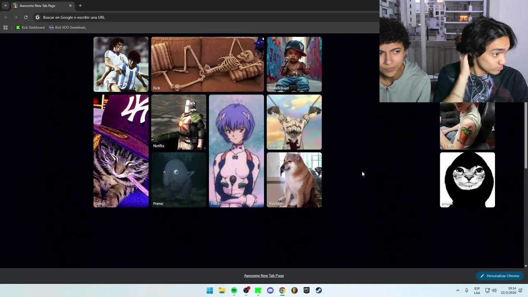
Task: Open the Youtube dog tile
Action: (294, 180)
